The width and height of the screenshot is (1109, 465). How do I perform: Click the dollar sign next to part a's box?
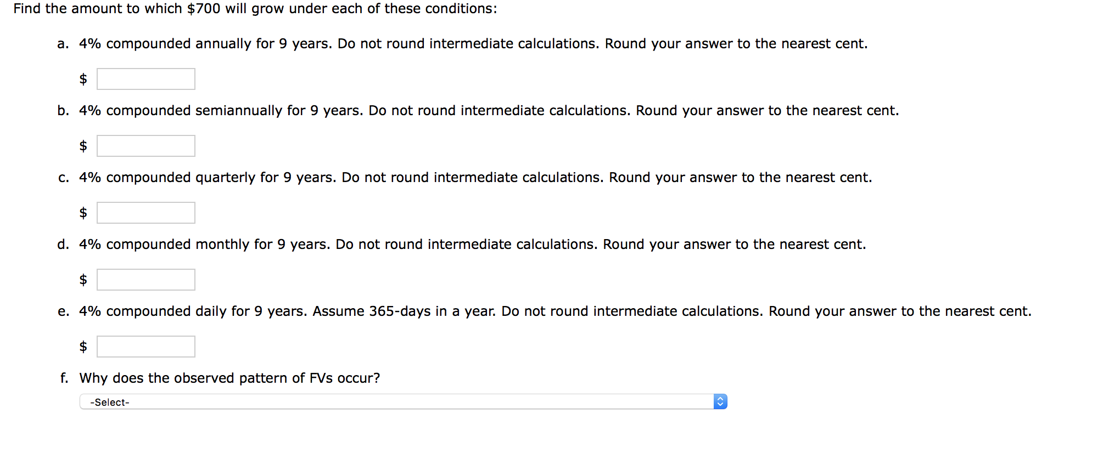(x=83, y=80)
